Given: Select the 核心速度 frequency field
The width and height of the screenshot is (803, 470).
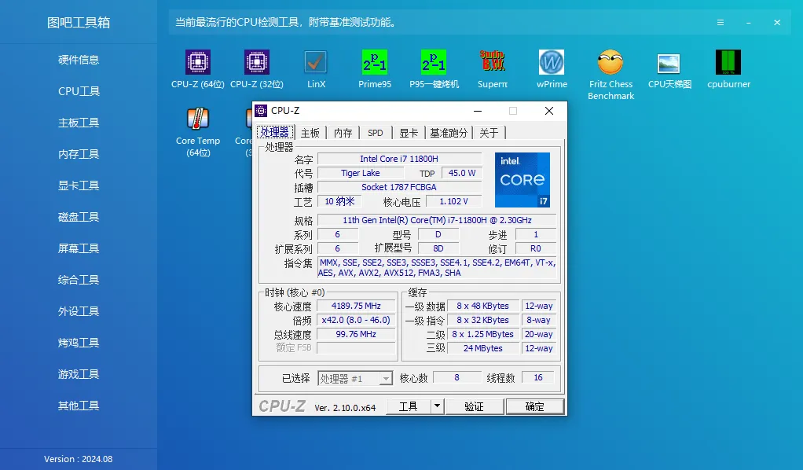Looking at the screenshot, I should click(x=355, y=305).
